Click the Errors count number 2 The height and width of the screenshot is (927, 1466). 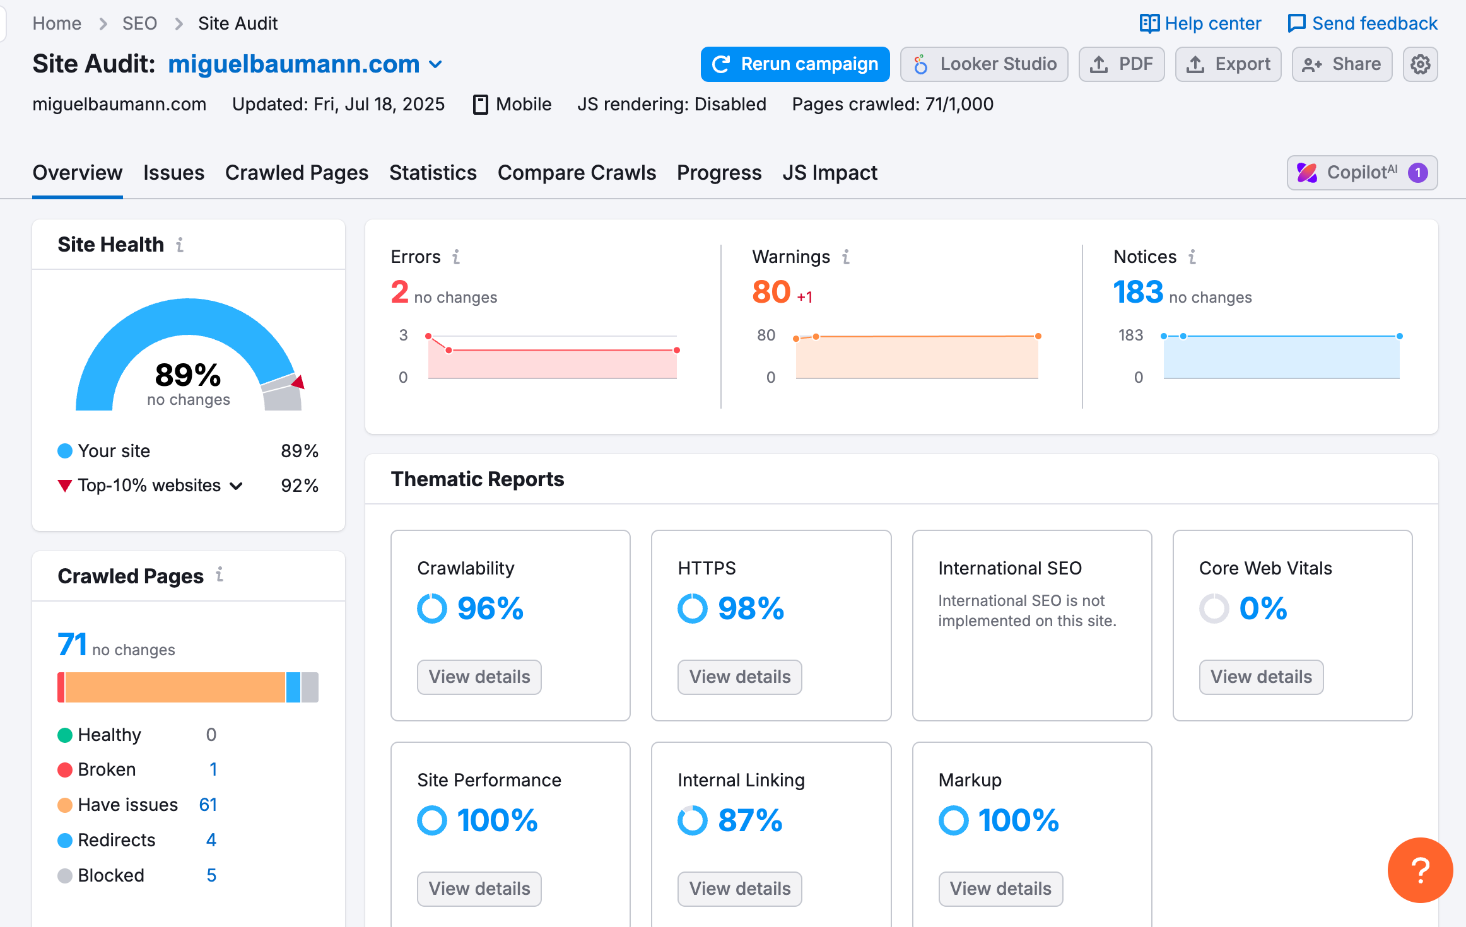click(399, 292)
